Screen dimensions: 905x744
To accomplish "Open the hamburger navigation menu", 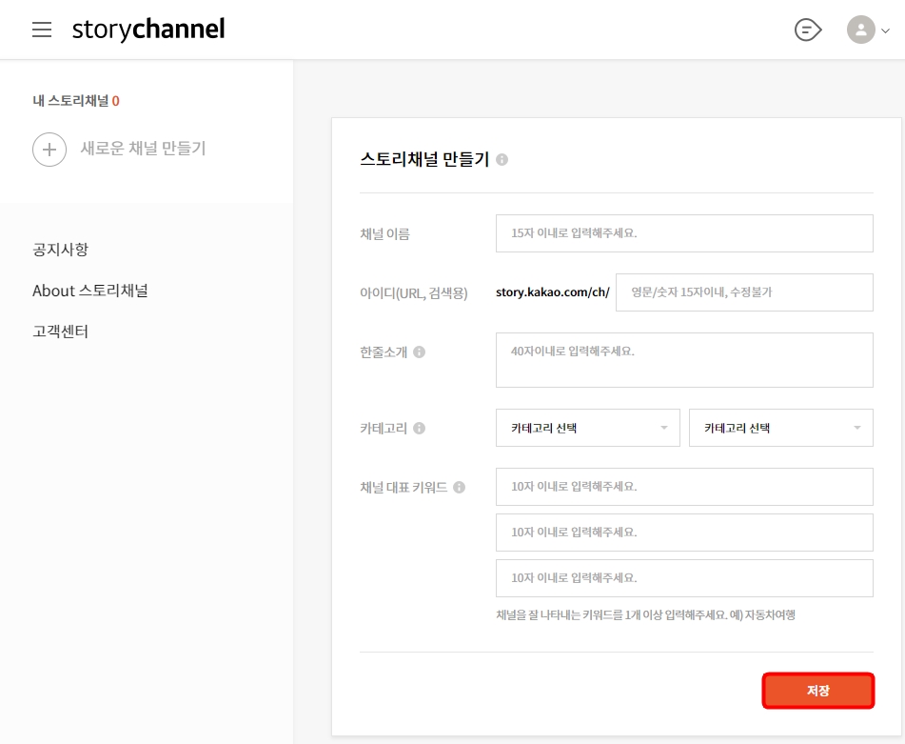I will [x=42, y=28].
